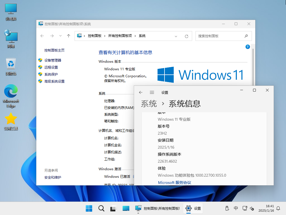Open 设备管理器 link
286x215 pixels.
(x=53, y=60)
